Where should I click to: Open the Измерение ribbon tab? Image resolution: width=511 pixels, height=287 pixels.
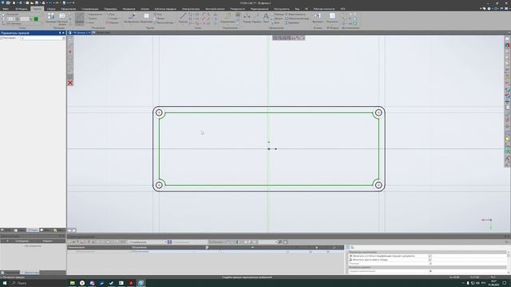click(x=129, y=9)
